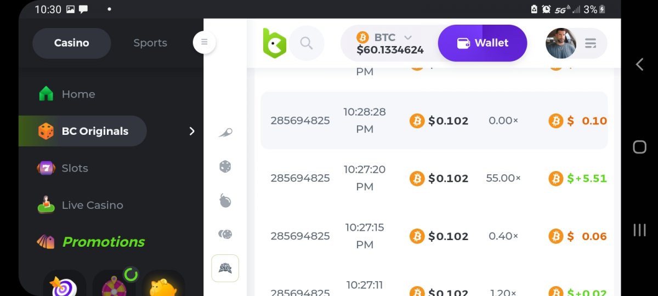Open the Crash game comet icon
658x296 pixels.
coord(225,132)
